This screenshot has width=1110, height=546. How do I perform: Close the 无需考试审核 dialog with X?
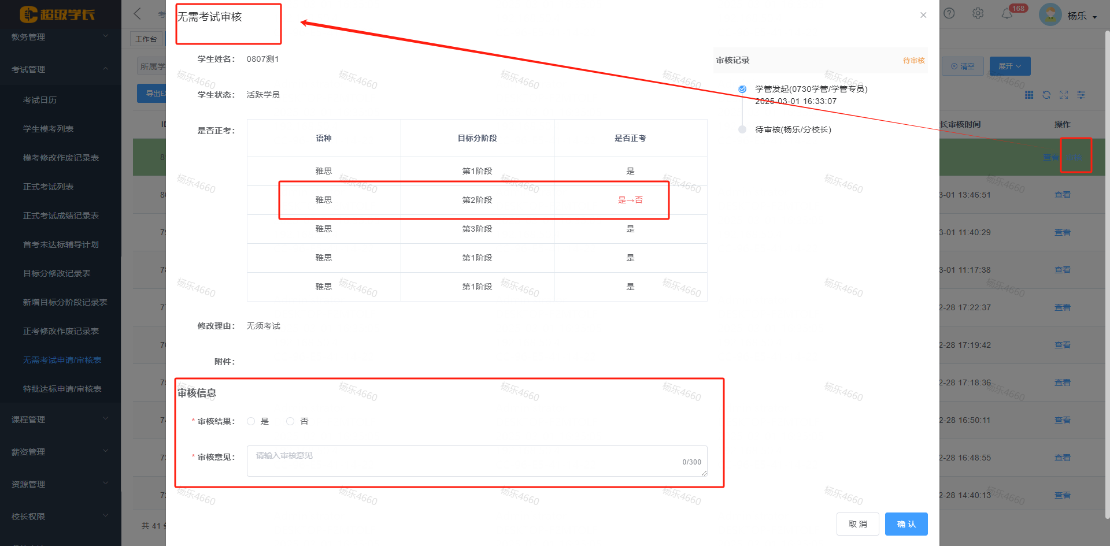point(923,15)
